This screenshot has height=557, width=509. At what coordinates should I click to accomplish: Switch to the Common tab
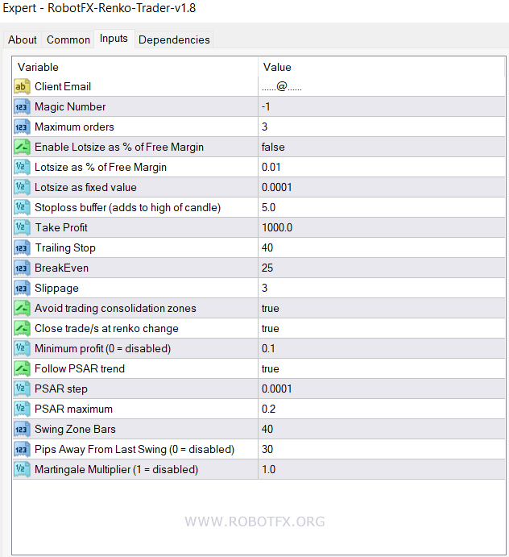68,39
